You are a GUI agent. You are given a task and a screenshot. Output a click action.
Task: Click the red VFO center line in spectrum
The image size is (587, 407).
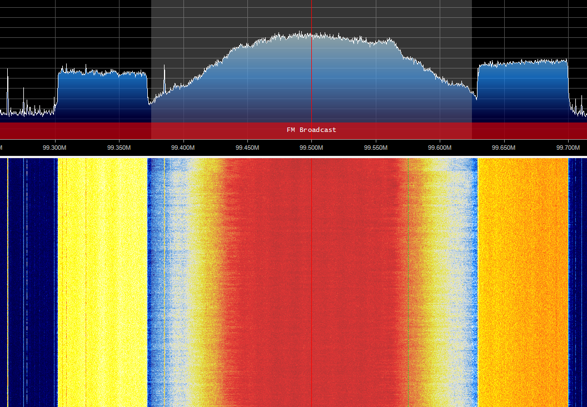[311, 70]
